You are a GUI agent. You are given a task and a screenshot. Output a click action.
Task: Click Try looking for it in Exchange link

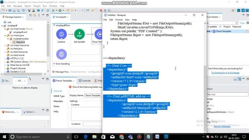coord(225,73)
